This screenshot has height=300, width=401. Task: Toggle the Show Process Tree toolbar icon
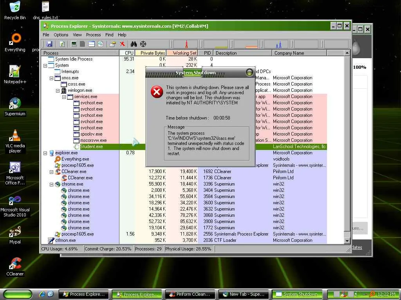pos(82,44)
